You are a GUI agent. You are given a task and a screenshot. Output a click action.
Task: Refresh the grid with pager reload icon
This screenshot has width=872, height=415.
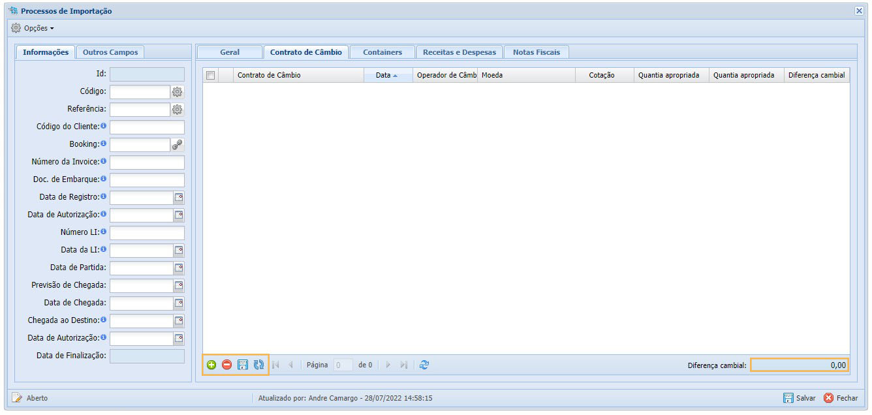[x=424, y=365]
